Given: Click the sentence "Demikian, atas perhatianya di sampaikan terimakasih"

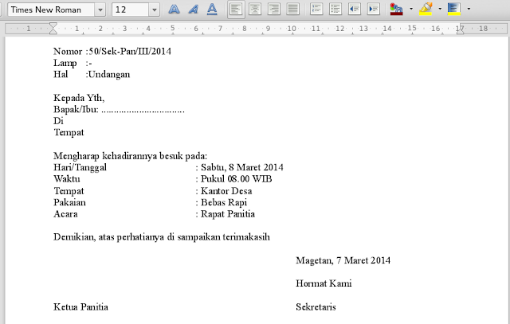Looking at the screenshot, I should click(162, 237).
